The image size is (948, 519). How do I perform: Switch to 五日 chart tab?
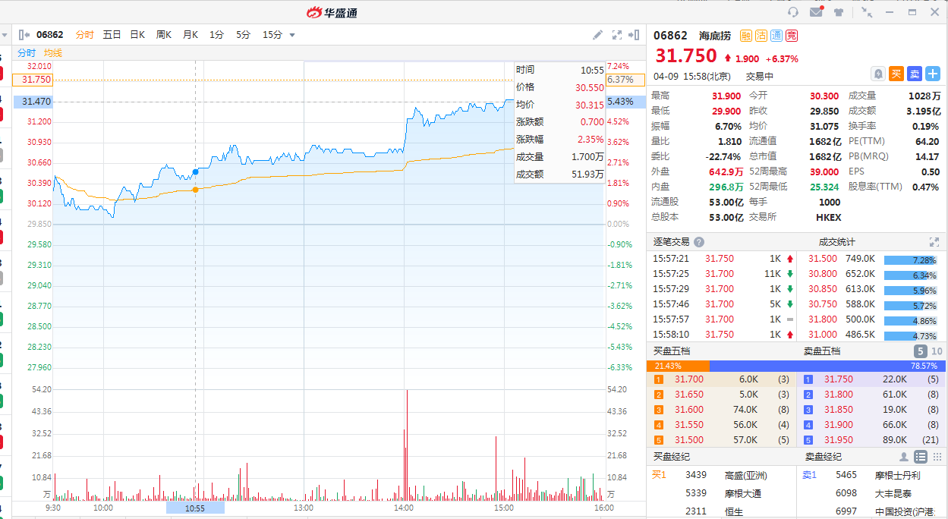tap(112, 35)
